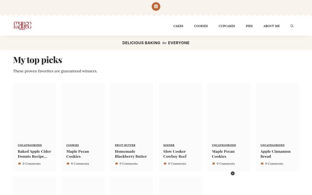The height and width of the screenshot is (195, 312).
Task: Click Uncategorized tag above Baked Apple Cider Donuts
Action: tap(30, 145)
